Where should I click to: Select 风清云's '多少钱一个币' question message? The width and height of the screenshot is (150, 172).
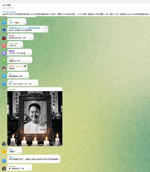click(x=21, y=37)
